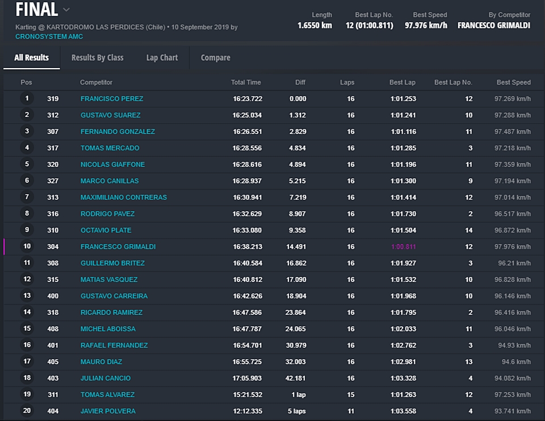Open competitor MAXIMILIANO CONTRERAS
This screenshot has height=421, width=545.
coord(124,197)
